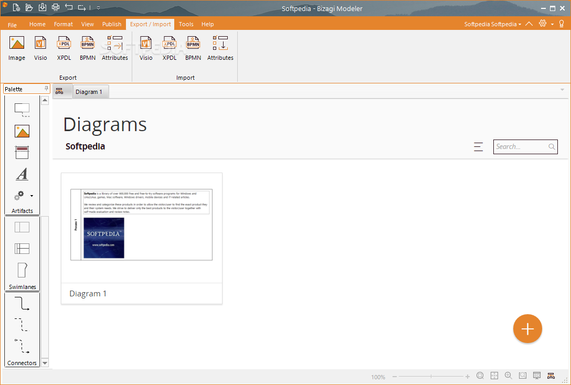Image resolution: width=571 pixels, height=385 pixels.
Task: Open the Tools ribbon tab
Action: point(186,24)
